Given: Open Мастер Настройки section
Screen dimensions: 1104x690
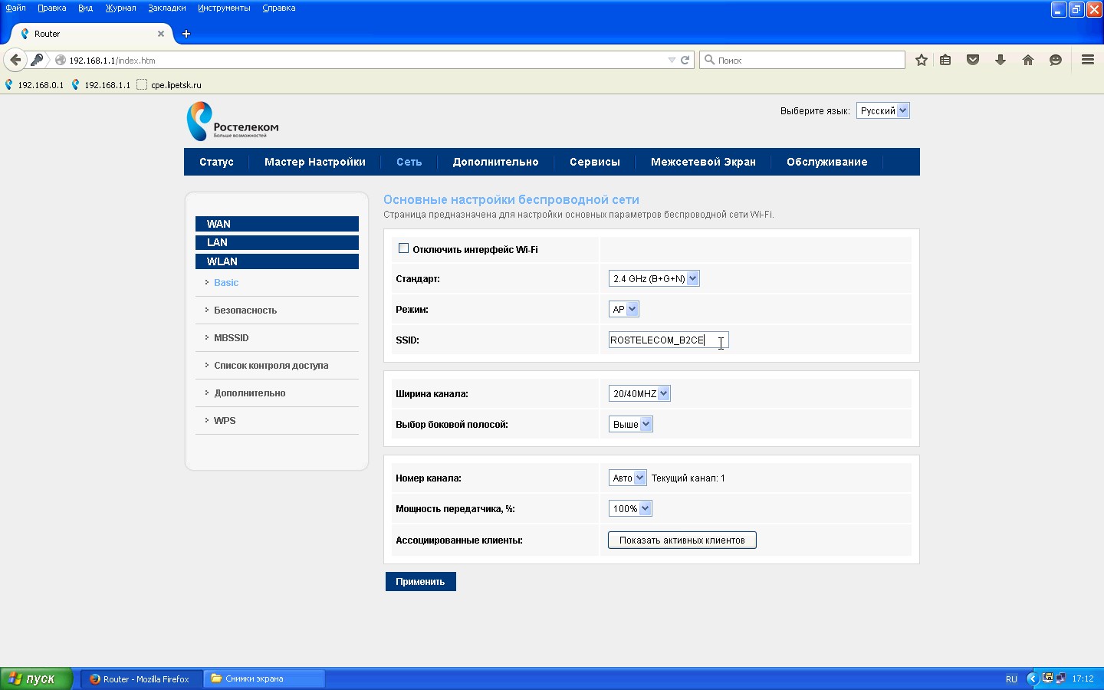Looking at the screenshot, I should (x=315, y=162).
